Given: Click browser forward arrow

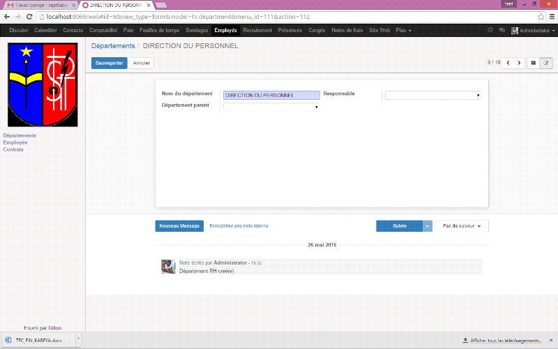Looking at the screenshot, I should coord(18,17).
